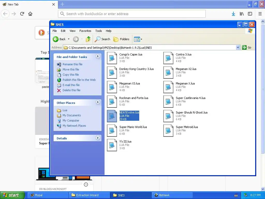Viewport: 265px width, 199px height.
Task: Switch to Mypal in taskbar
Action: click(48, 195)
